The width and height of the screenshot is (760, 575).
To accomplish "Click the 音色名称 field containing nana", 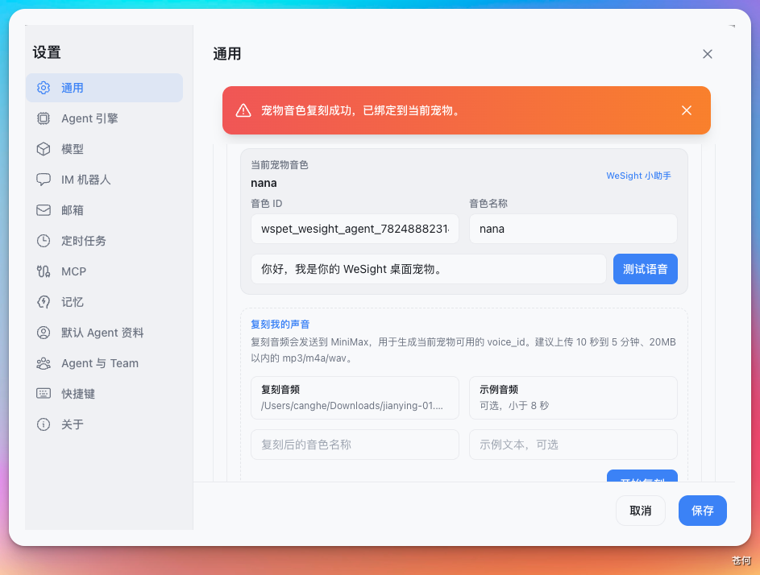I will coord(573,229).
